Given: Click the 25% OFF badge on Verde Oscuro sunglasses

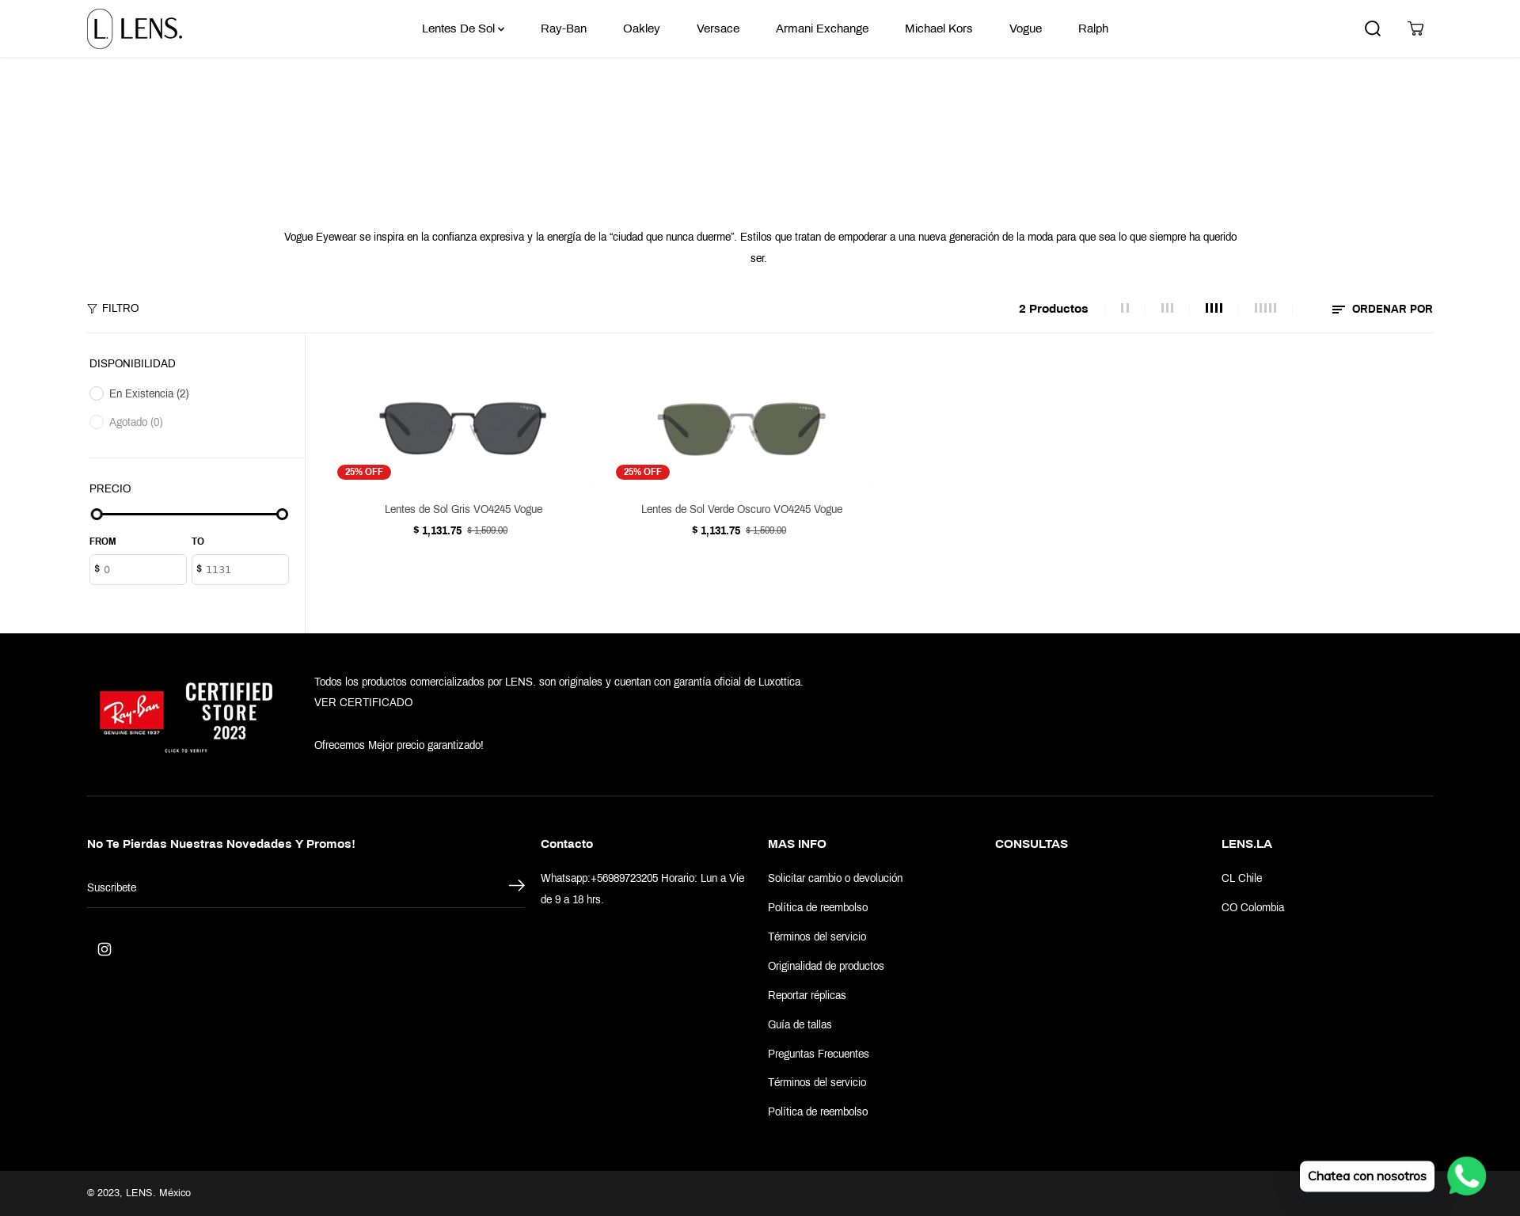Looking at the screenshot, I should point(643,472).
